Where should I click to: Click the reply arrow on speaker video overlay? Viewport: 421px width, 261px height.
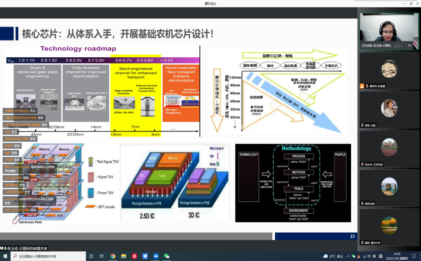(x=409, y=46)
